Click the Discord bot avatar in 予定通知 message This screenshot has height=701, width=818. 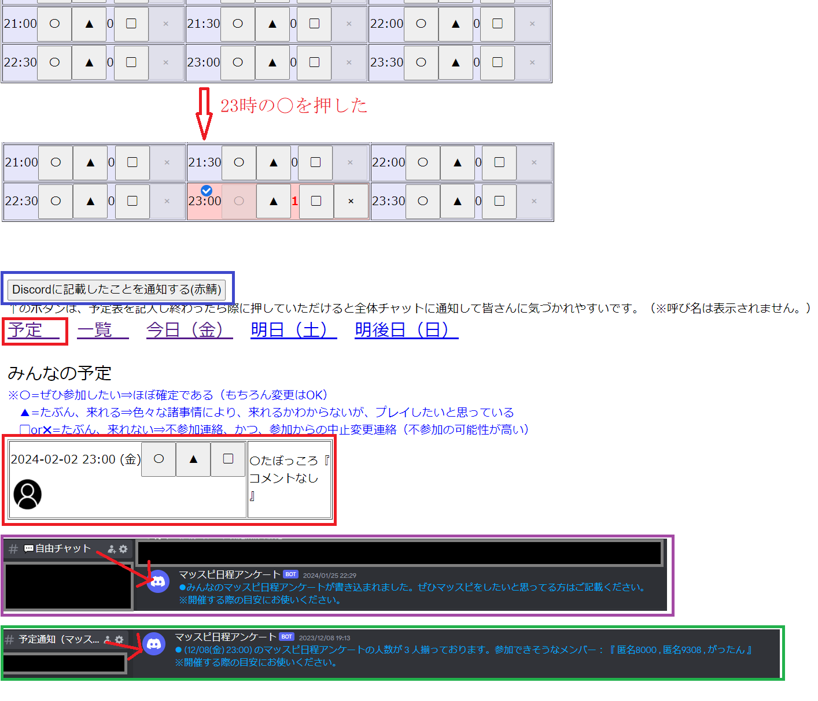(x=154, y=643)
